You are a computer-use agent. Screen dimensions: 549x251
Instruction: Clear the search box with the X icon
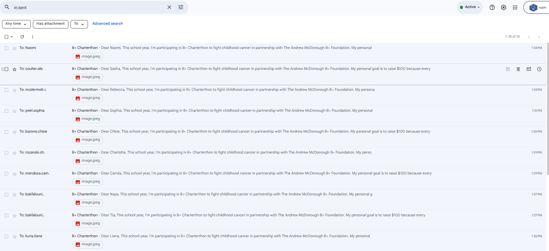pos(169,7)
